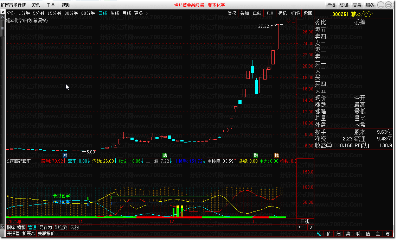Switch to 15分钟 period
Screen dimensions: 397x240
tap(55, 13)
